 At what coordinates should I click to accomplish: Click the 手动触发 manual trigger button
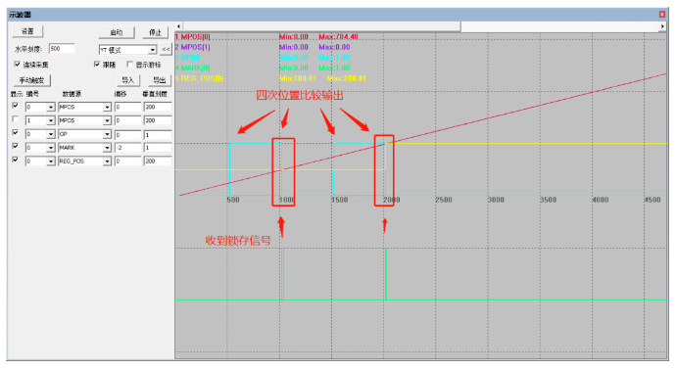click(x=32, y=80)
